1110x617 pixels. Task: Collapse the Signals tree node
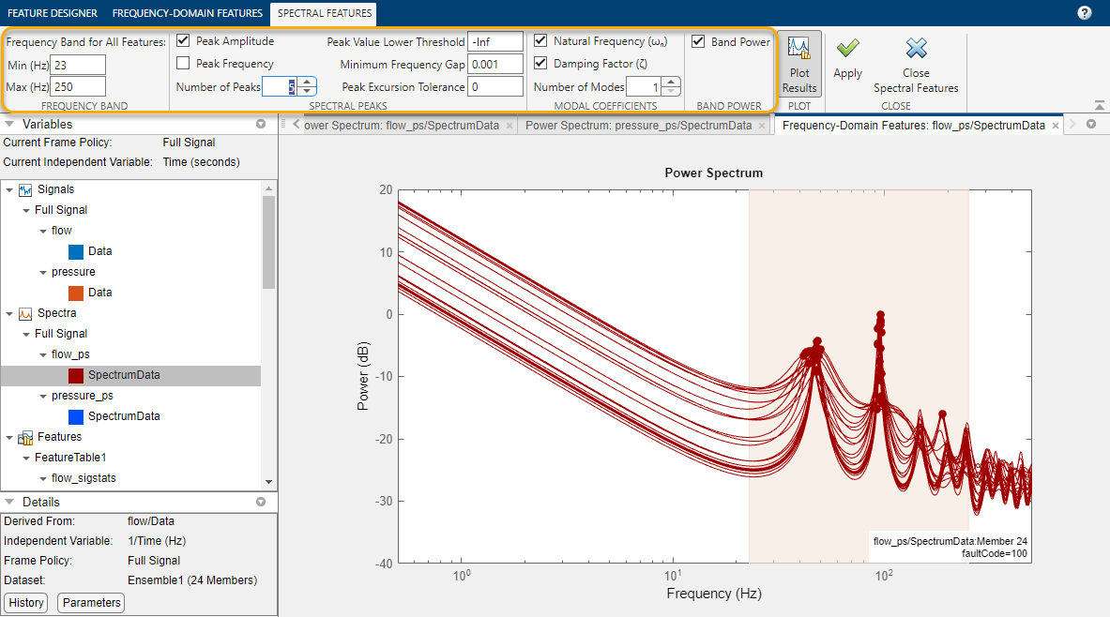(9, 190)
